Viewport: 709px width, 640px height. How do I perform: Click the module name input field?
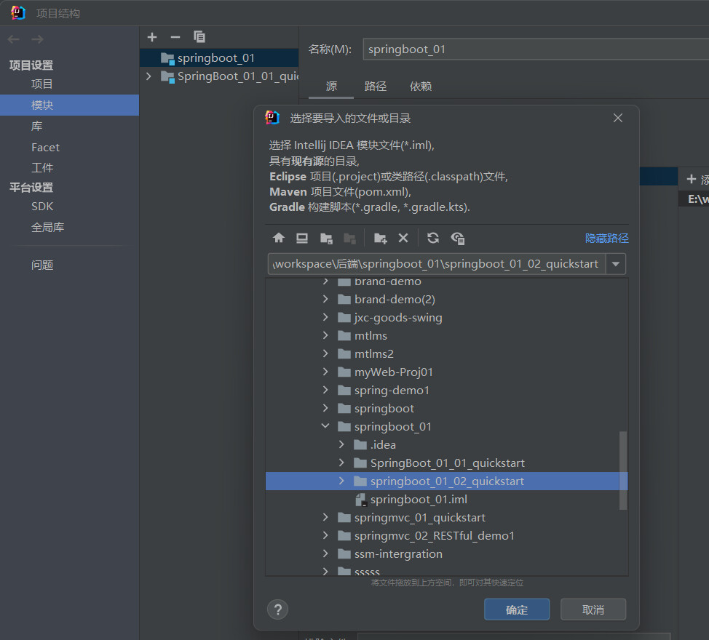tap(536, 49)
